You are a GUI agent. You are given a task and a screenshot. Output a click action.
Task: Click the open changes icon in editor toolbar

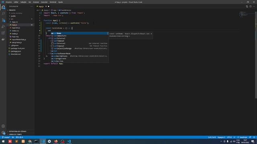click(247, 6)
